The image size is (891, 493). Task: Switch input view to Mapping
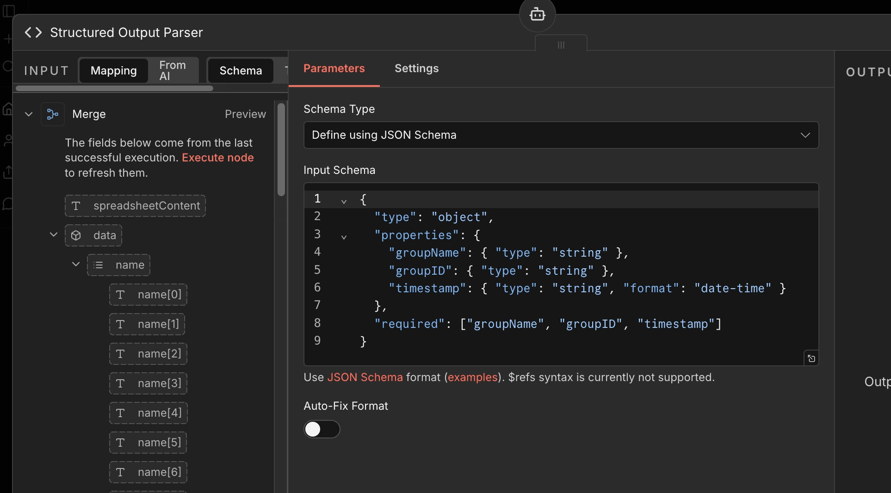tap(113, 70)
